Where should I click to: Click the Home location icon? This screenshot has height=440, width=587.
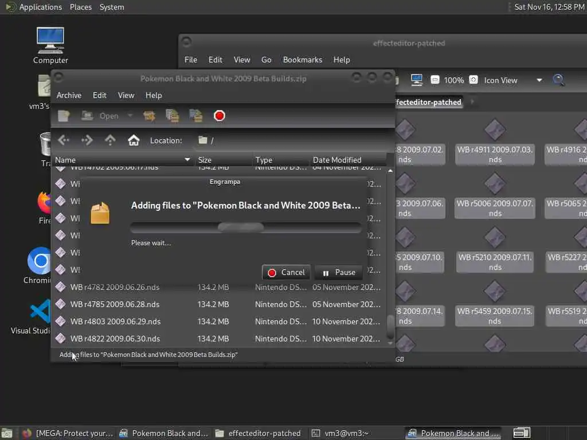click(x=134, y=140)
